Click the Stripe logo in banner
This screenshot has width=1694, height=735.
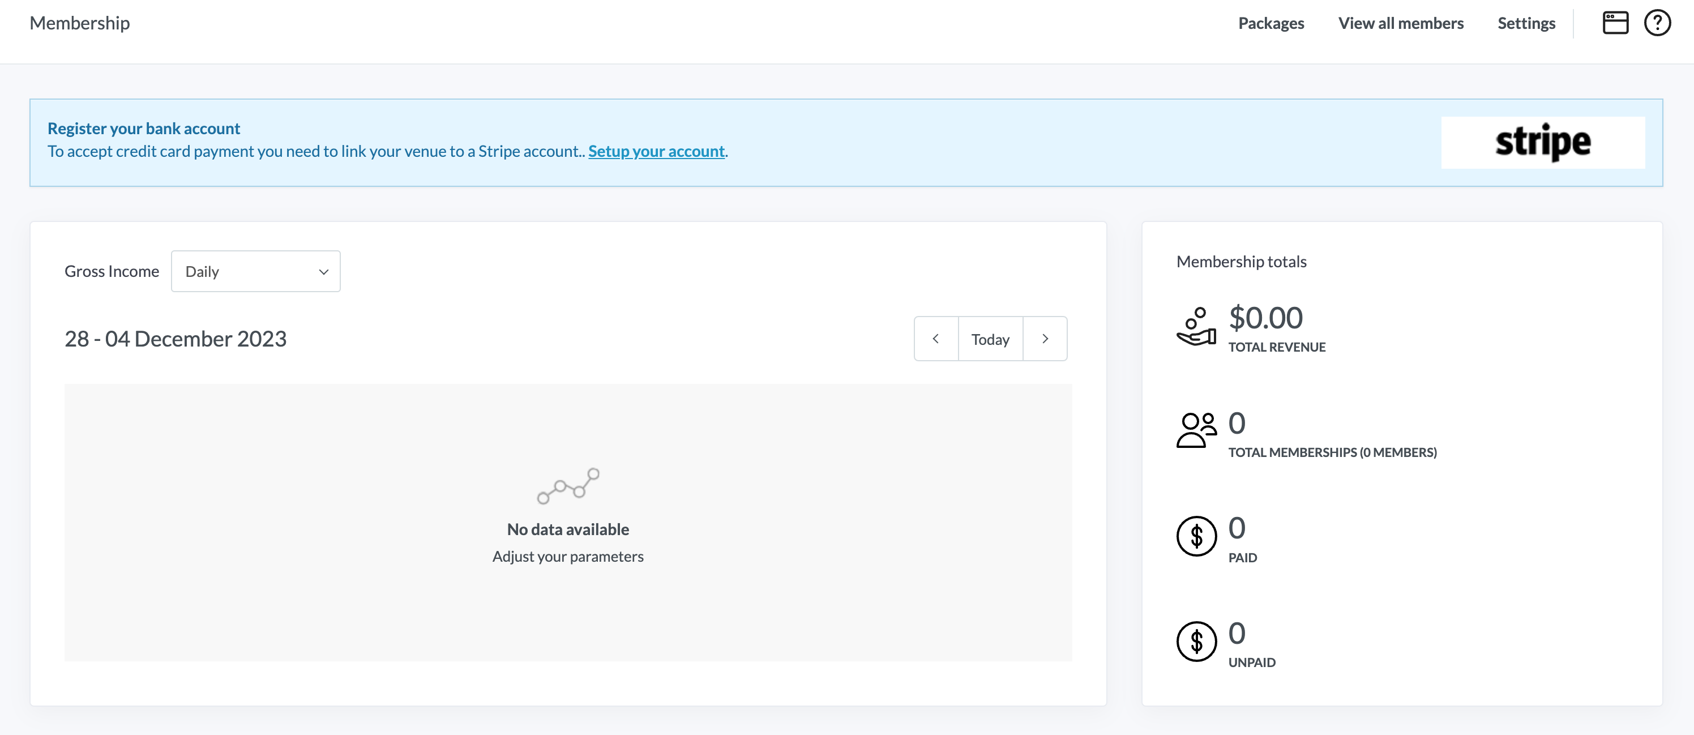click(1542, 143)
